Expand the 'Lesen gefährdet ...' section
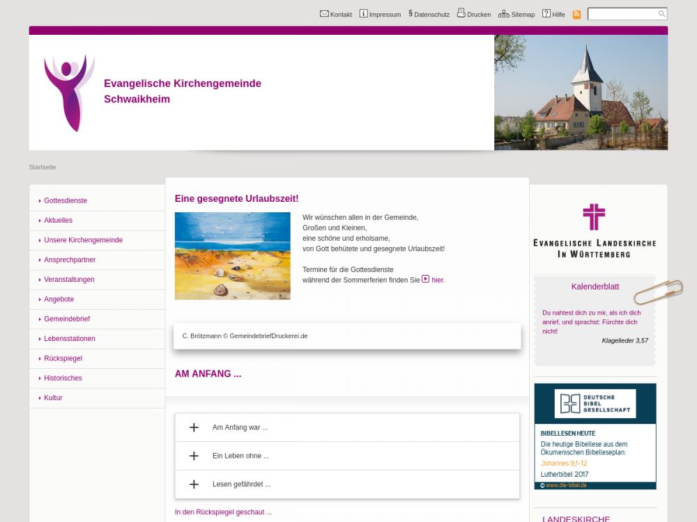The height and width of the screenshot is (522, 697). (x=194, y=484)
